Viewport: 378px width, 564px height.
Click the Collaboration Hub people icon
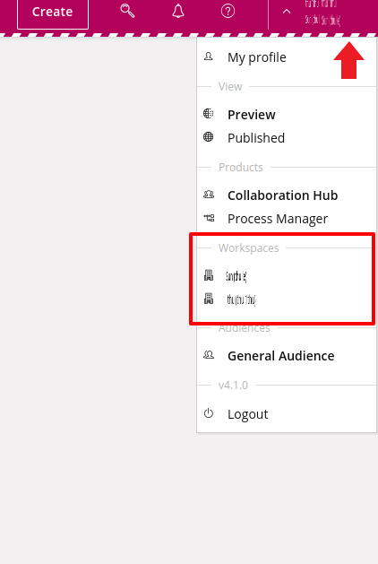coord(209,195)
